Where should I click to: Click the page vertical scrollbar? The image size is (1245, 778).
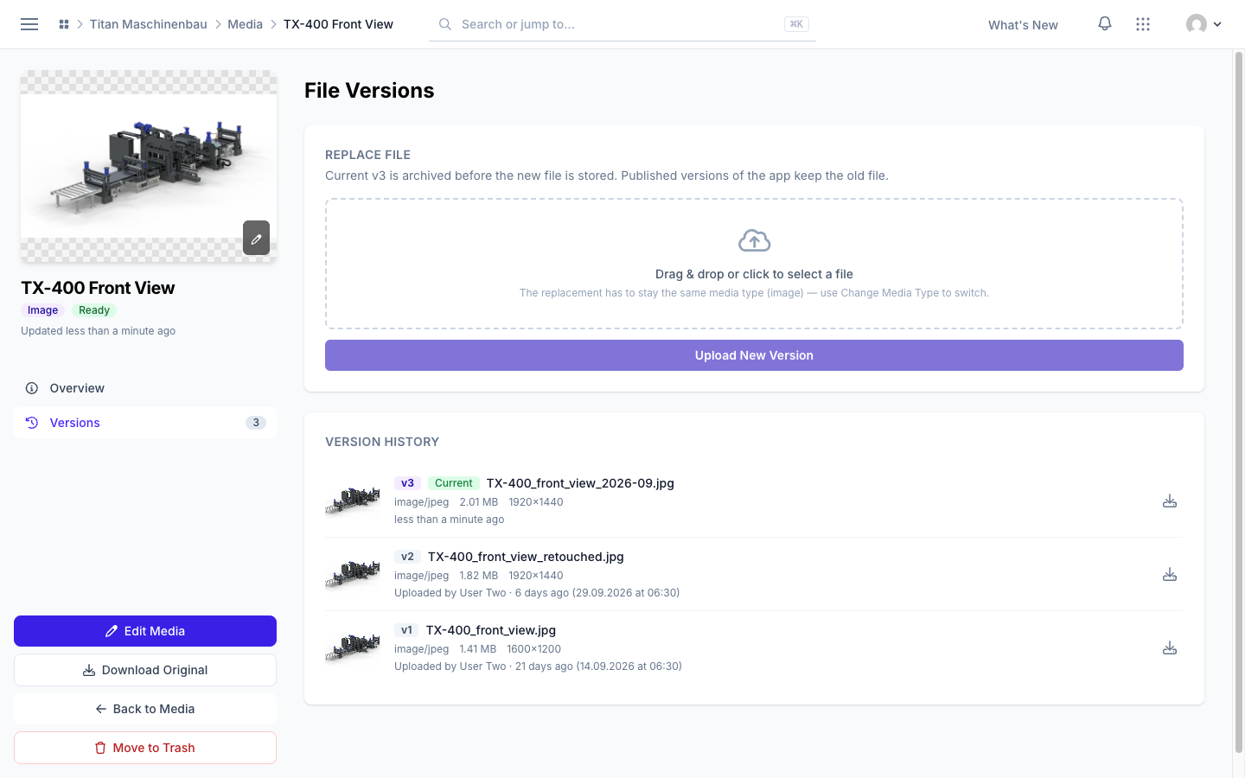click(x=1238, y=402)
